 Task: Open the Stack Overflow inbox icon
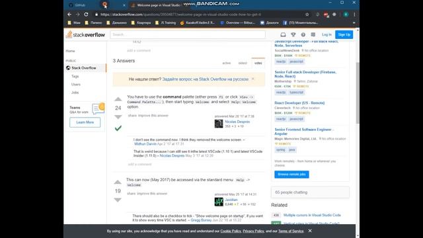283,34
